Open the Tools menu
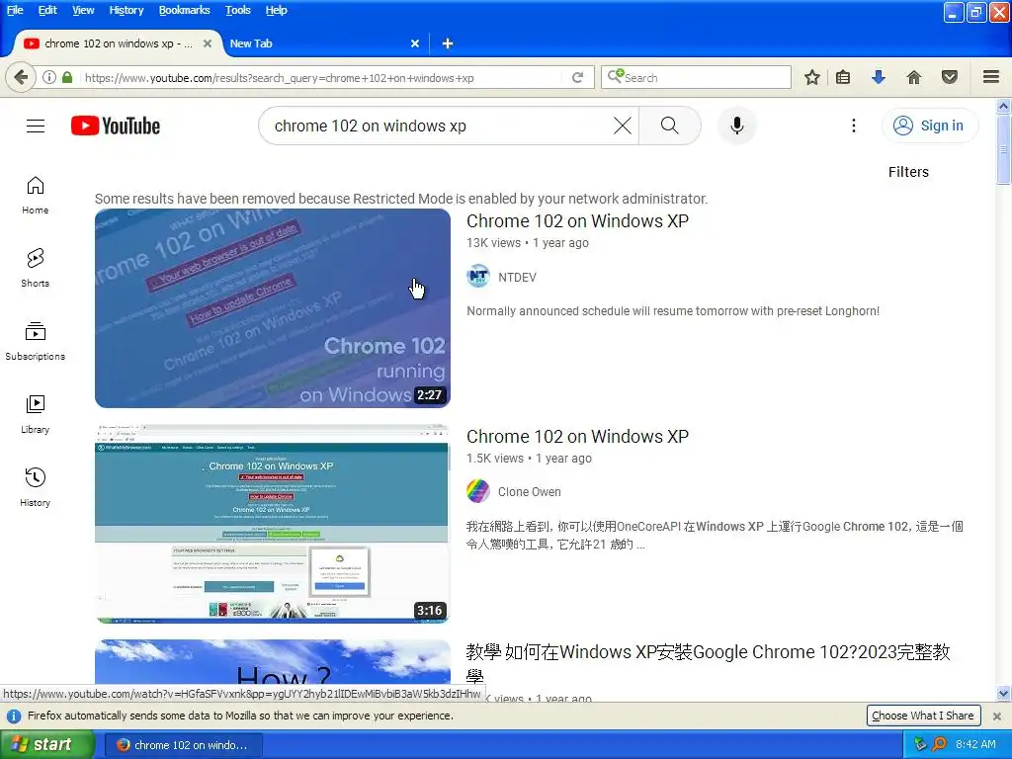The height and width of the screenshot is (759, 1012). pos(237,10)
